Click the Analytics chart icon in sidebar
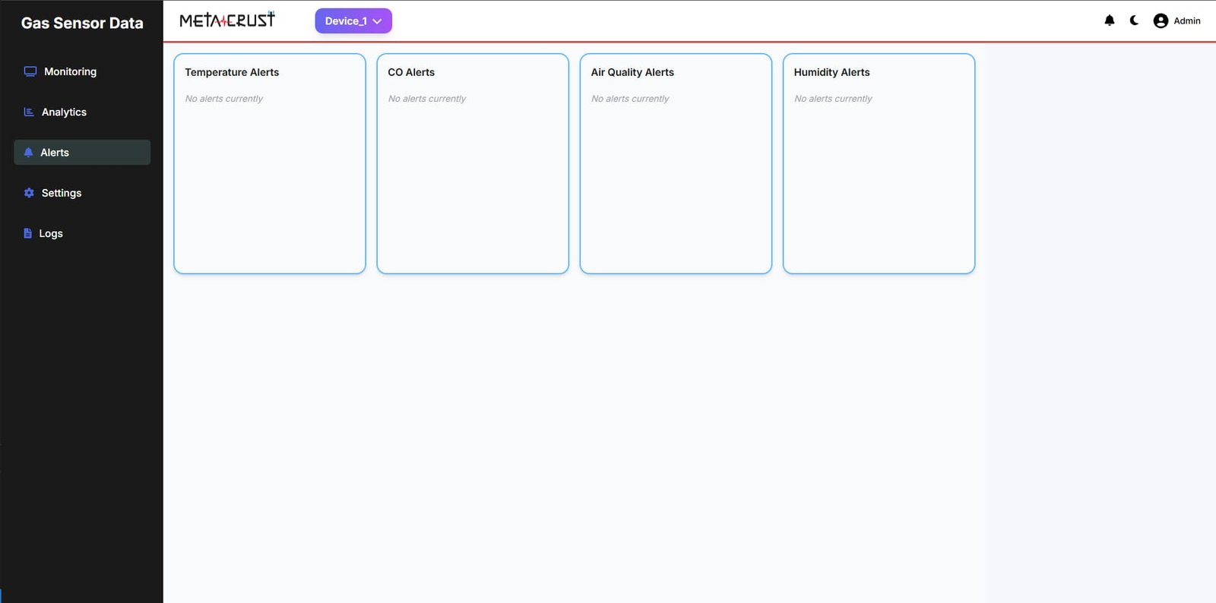Viewport: 1216px width, 603px height. pos(29,112)
